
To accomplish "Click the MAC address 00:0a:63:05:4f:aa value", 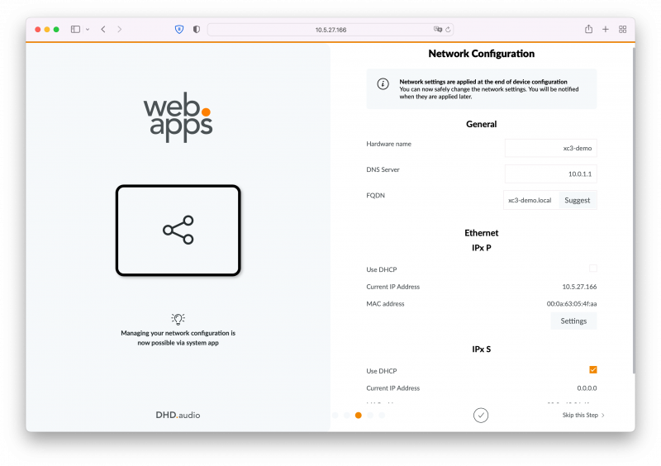I will [572, 303].
